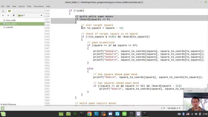Toggle the side panel button in status bar
This screenshot has height=117, width=208.
3,108
